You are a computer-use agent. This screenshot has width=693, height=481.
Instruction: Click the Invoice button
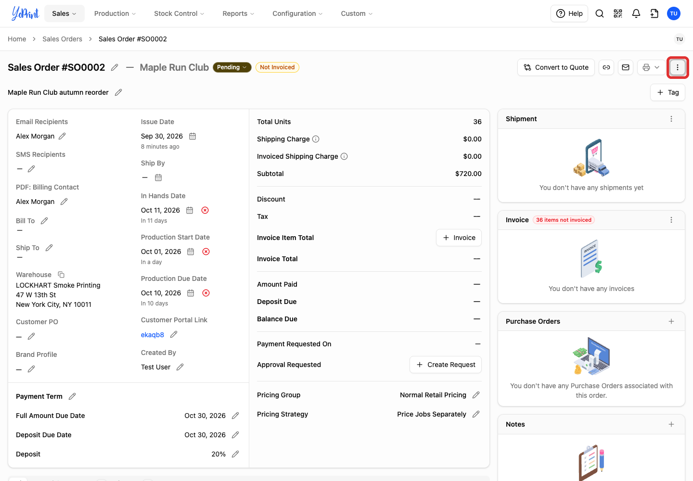point(459,238)
